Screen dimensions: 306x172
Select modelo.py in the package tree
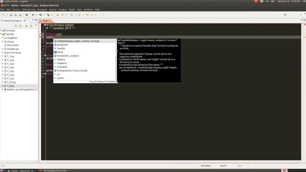(13, 49)
